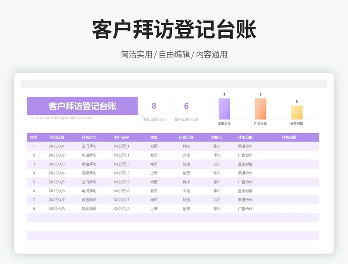The width and height of the screenshot is (348, 264).
Task: Click the yellow 业务对接 chart bar
Action: 297,113
